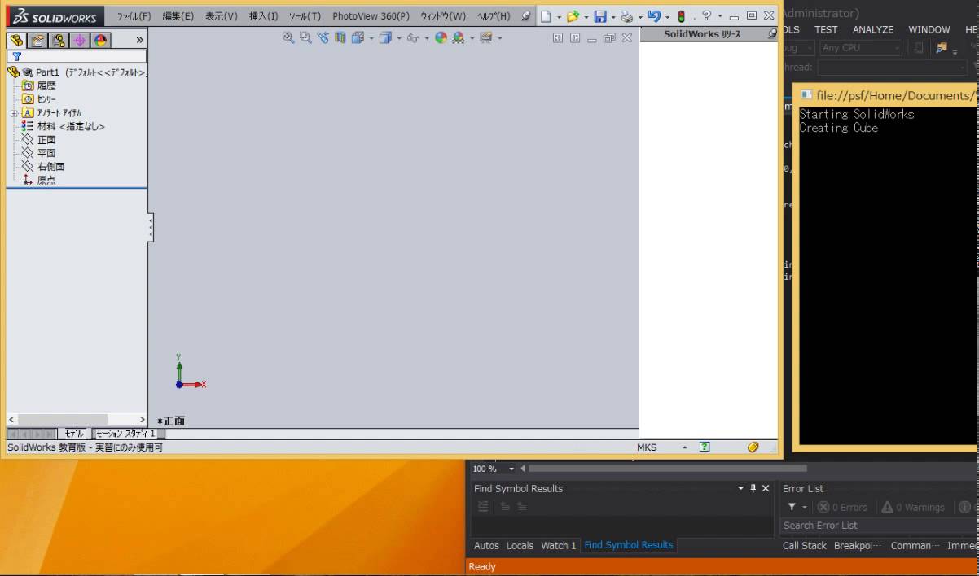Open the New document dropdown arrow
The width and height of the screenshot is (979, 576).
(x=559, y=17)
